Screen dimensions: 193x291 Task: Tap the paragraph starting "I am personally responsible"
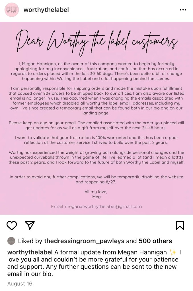(x=96, y=101)
